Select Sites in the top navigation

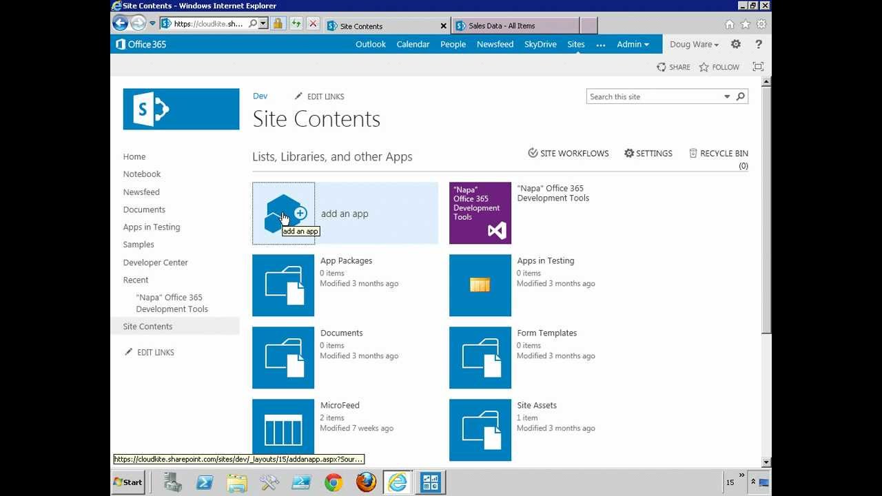576,44
